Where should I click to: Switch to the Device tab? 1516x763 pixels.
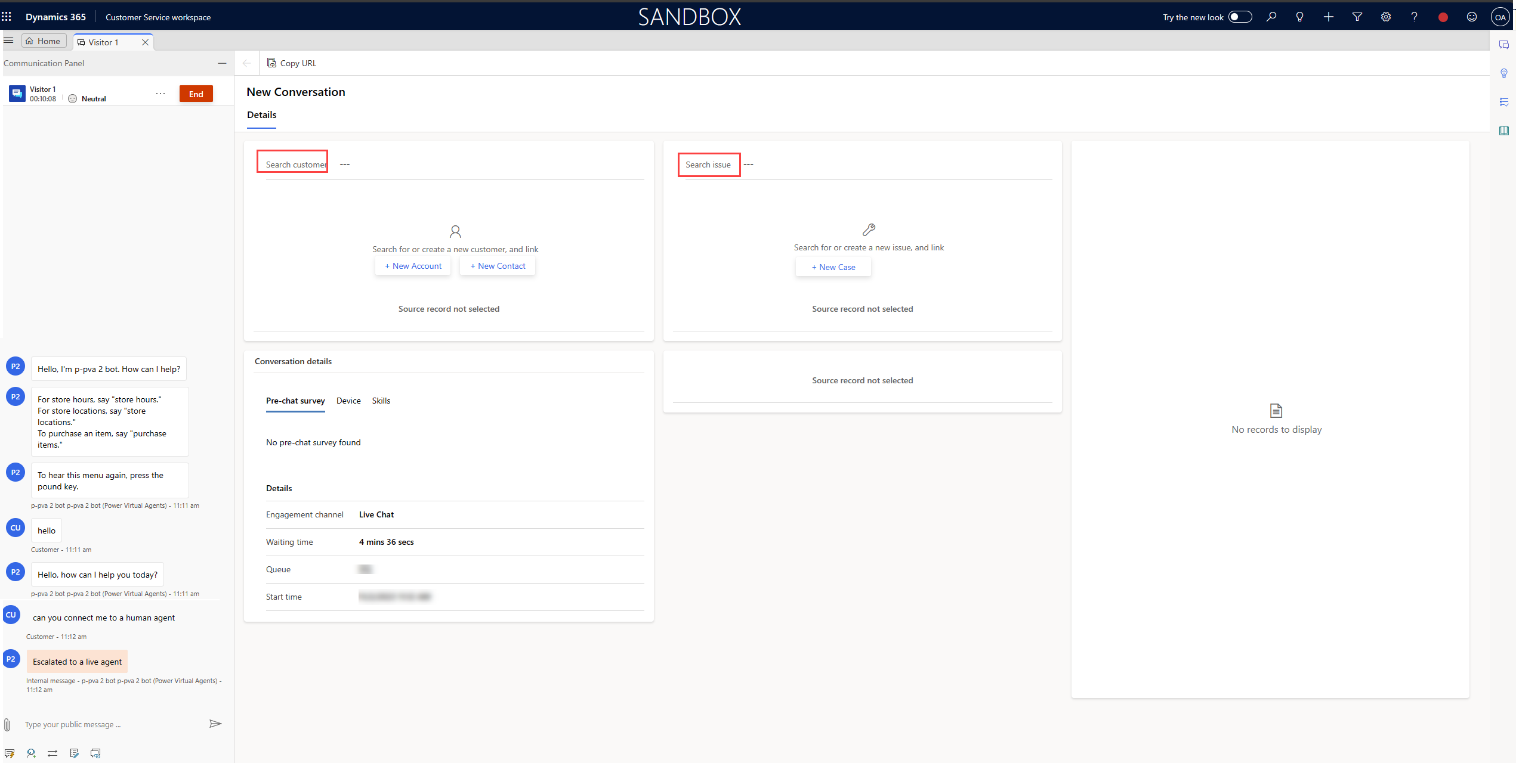point(348,401)
